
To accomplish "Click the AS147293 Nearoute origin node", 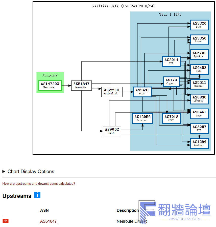I will (50, 85).
